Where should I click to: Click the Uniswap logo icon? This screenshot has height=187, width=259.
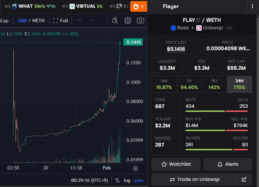click(199, 28)
